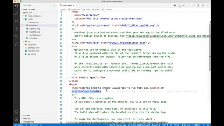
Task: Click the Explorer panel more actions ellipsis
Action: 54,6
